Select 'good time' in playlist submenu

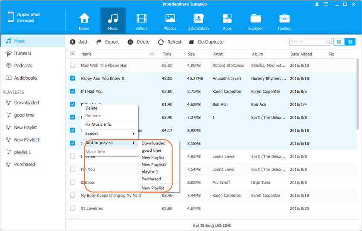click(x=152, y=150)
